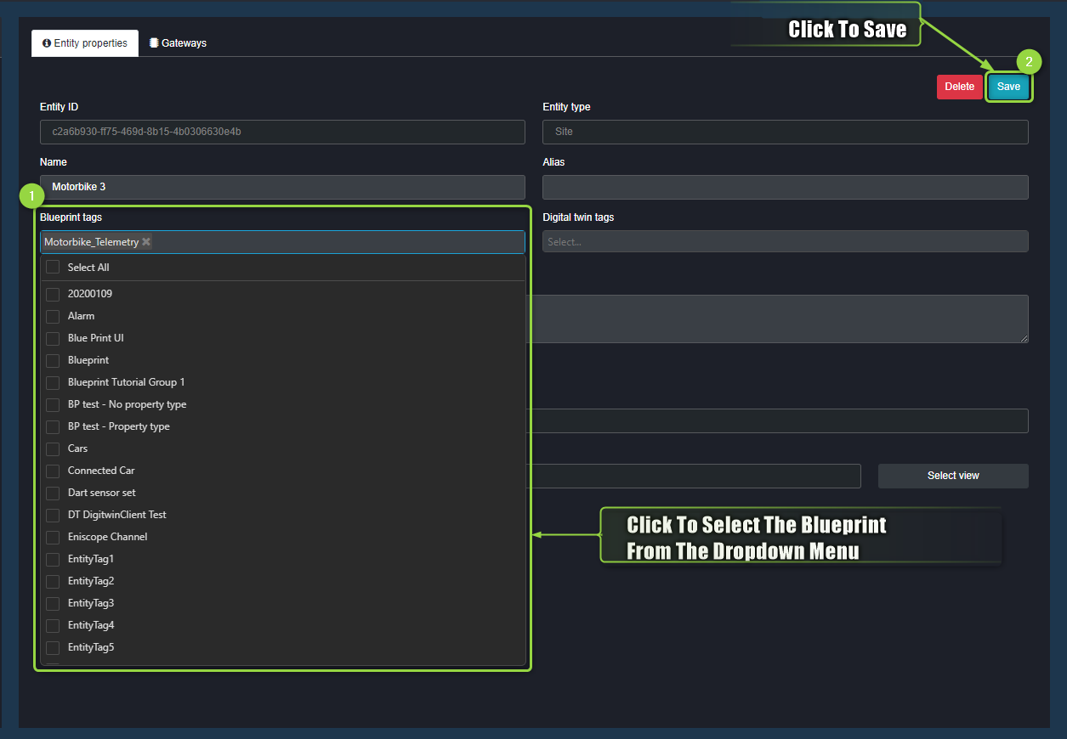Check the Blueprint Tutorial Group 1 option
The height and width of the screenshot is (739, 1067).
pos(53,382)
